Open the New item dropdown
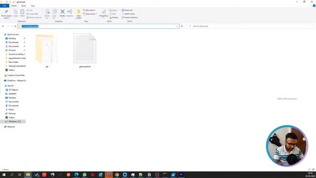This screenshot has width=316, height=178. pyautogui.click(x=89, y=10)
